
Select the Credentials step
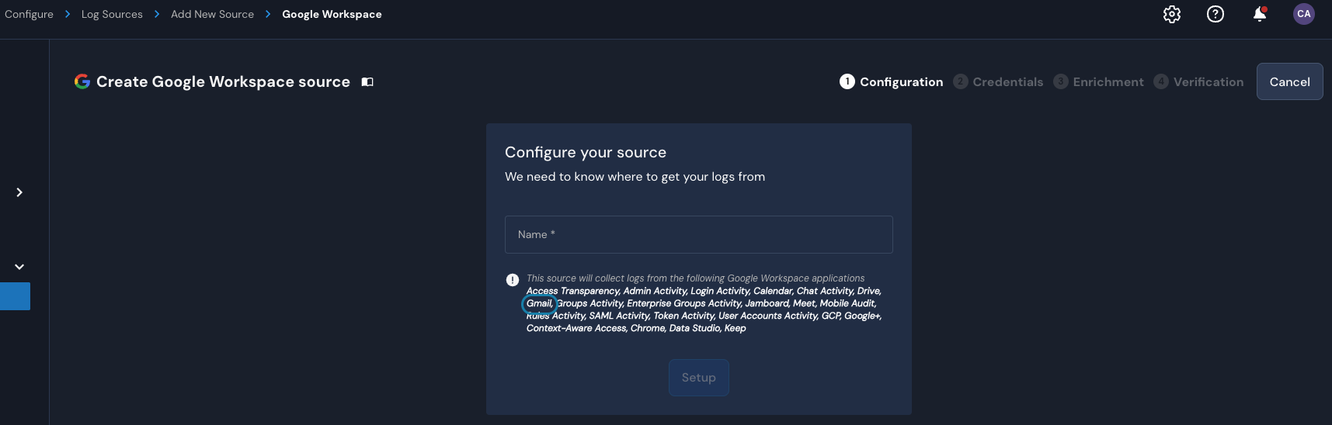pyautogui.click(x=999, y=81)
